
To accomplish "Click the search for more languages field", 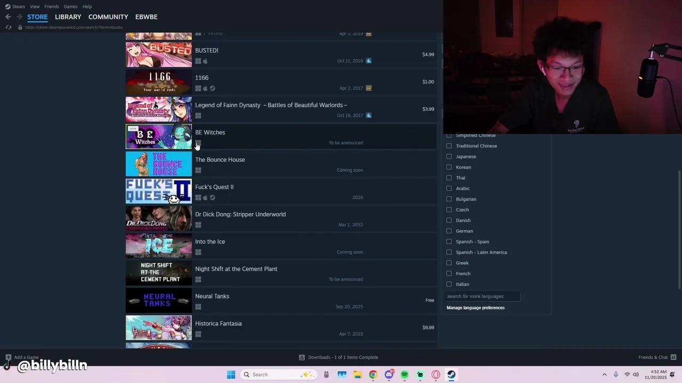I will click(x=482, y=296).
